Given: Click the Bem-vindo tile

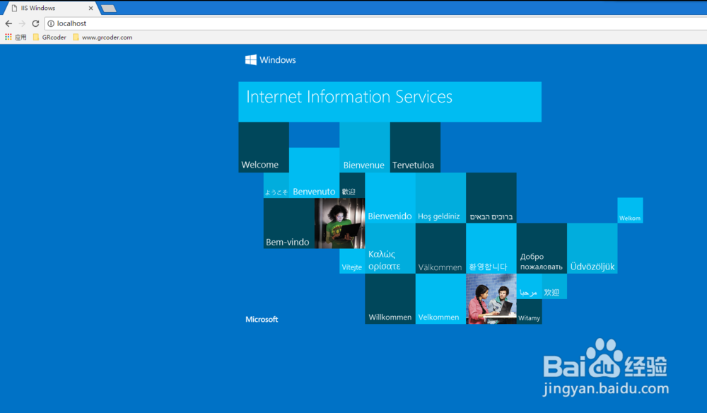Looking at the screenshot, I should coord(289,223).
